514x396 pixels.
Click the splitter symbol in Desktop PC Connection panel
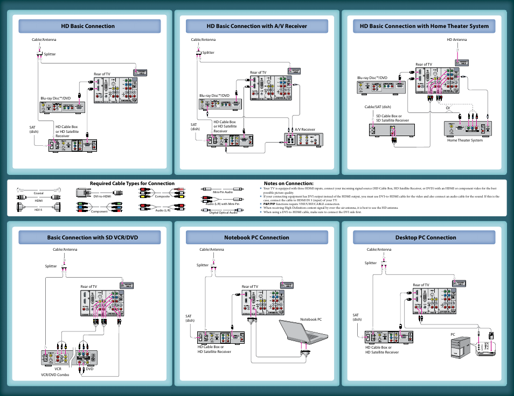(x=384, y=263)
